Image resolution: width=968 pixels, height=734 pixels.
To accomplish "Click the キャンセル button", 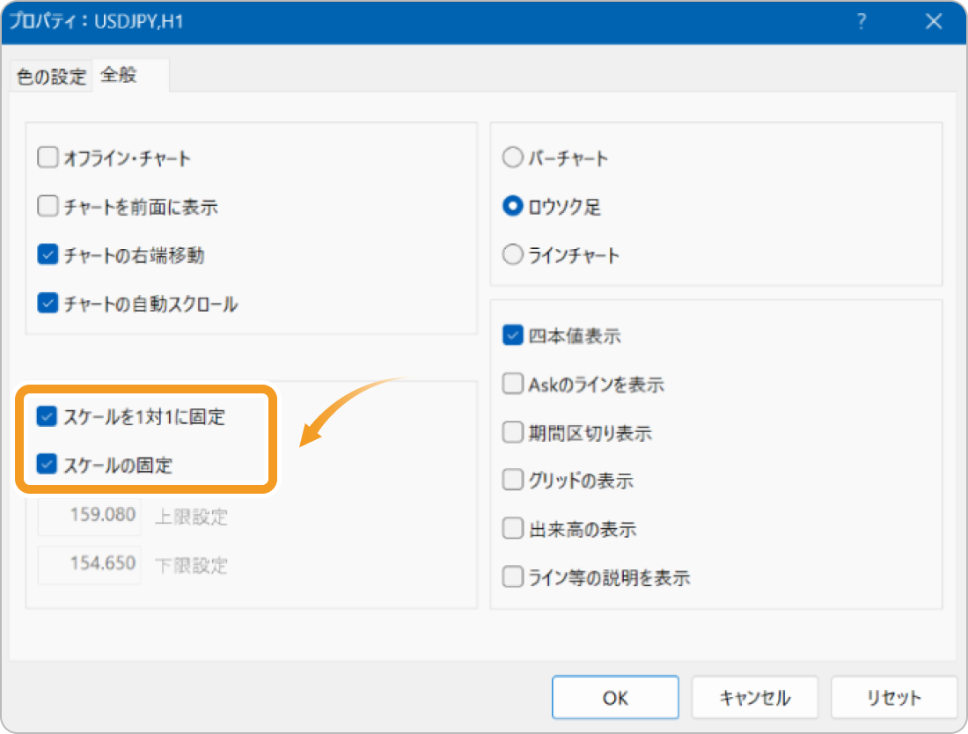I will (755, 698).
